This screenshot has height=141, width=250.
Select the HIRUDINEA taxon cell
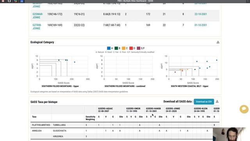coord(58,136)
